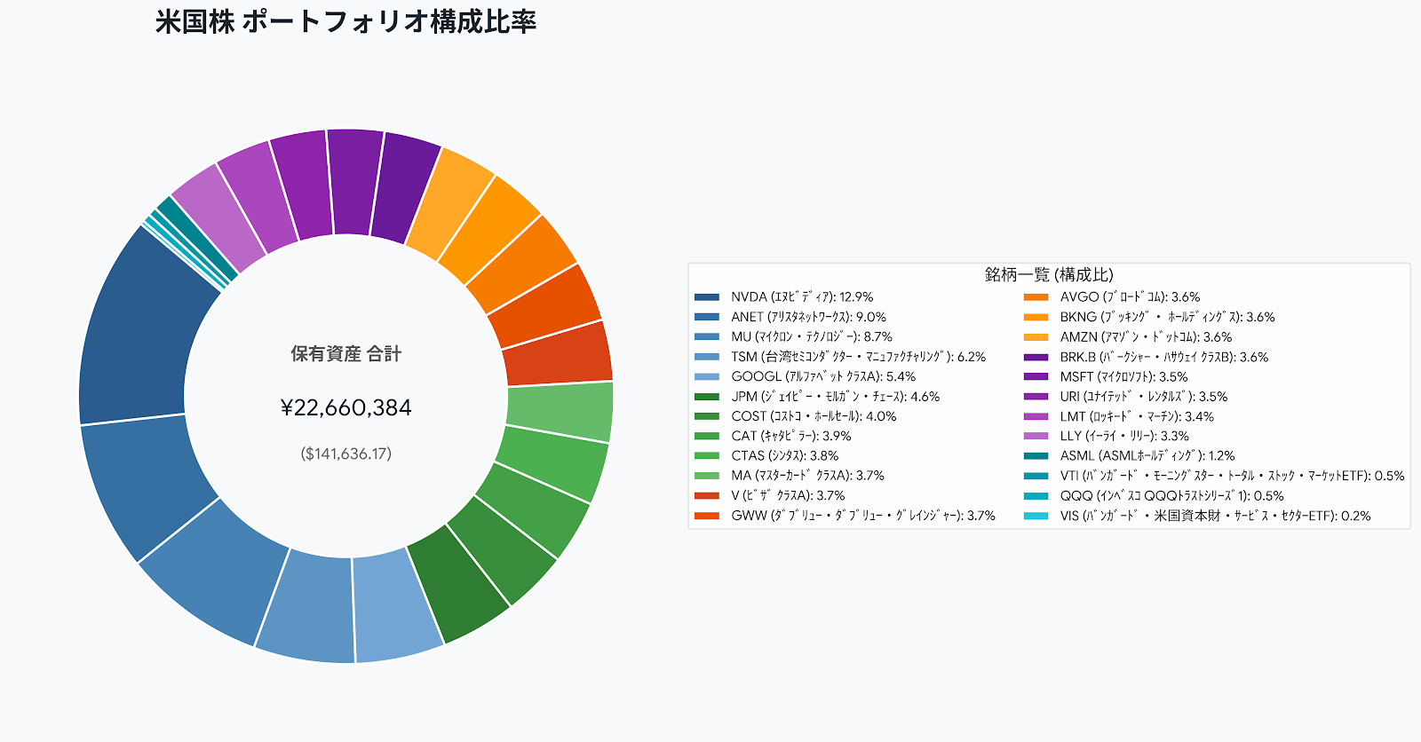Click the NVDA dark blue legend swatch
This screenshot has width=1421, height=742.
tap(707, 297)
